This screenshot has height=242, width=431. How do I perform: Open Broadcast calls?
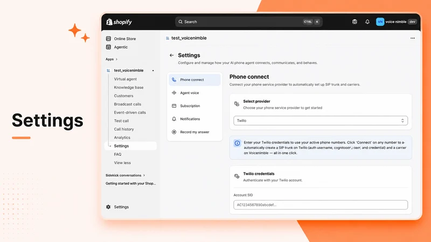(x=128, y=104)
